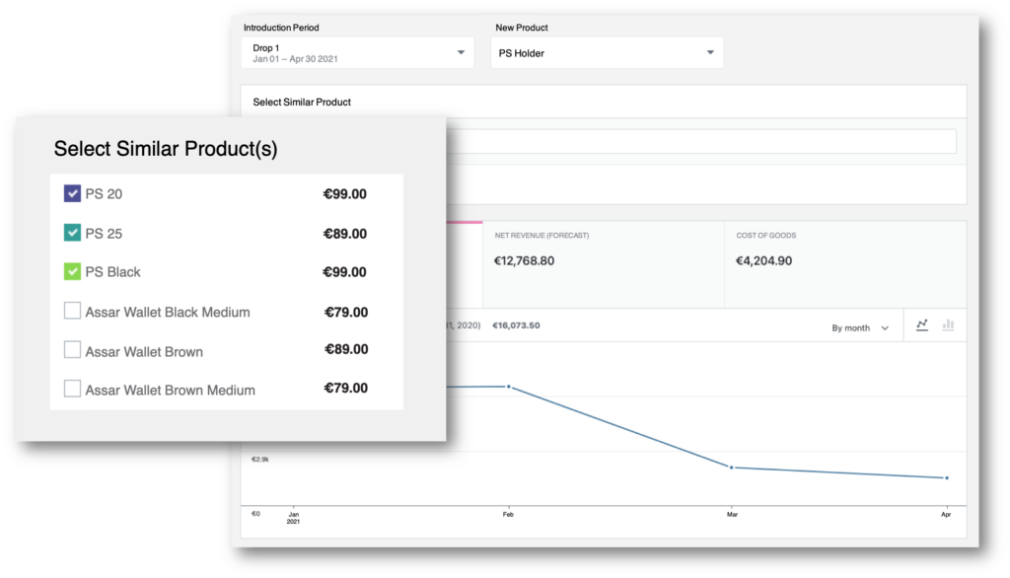The width and height of the screenshot is (1010, 578).
Task: Click the March data point on chart
Action: [x=731, y=468]
